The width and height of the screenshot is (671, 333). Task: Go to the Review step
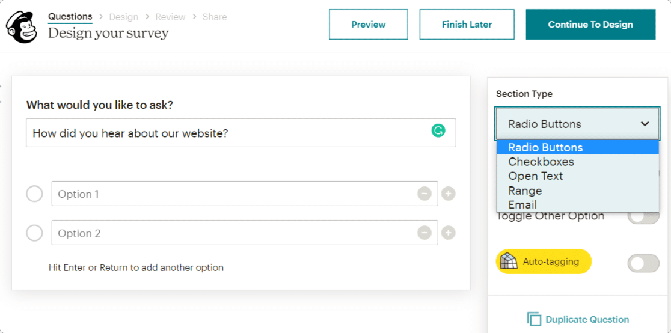(170, 17)
